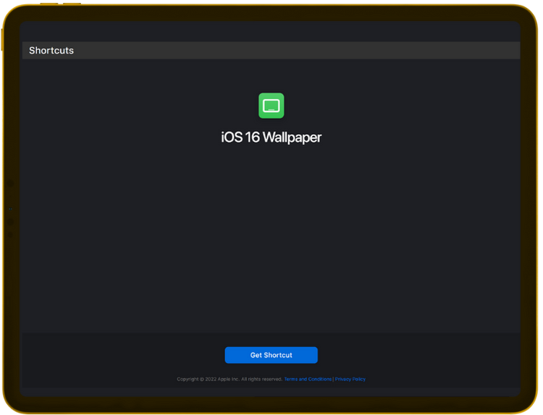Open the Terms and Conditions link
The image size is (543, 415).
pyautogui.click(x=308, y=379)
